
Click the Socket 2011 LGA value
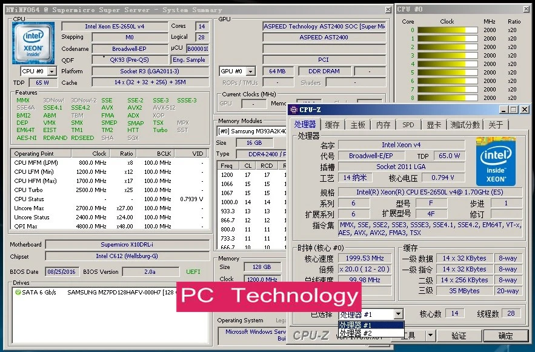pyautogui.click(x=401, y=167)
